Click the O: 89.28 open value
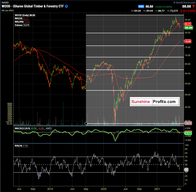Screen dimensions: 196x192 tap(136, 11)
